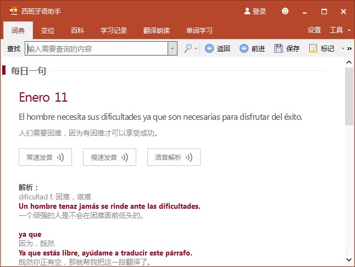The image size is (355, 267).
Task: Click the magnifier search icon
Action: (x=188, y=48)
